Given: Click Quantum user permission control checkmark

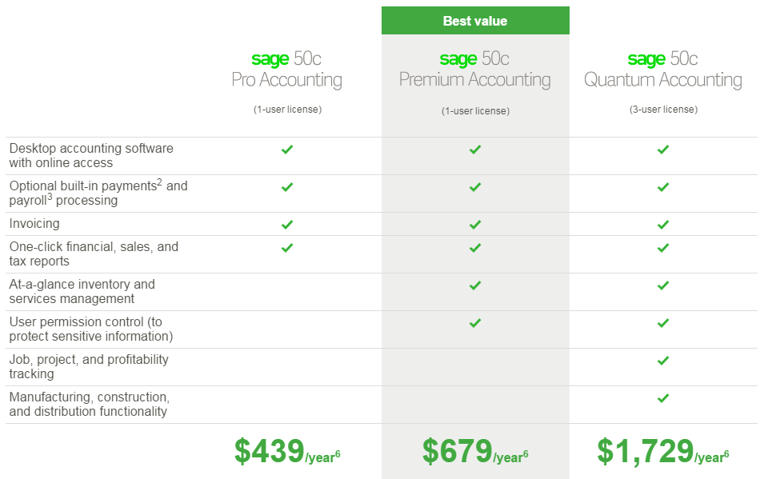Looking at the screenshot, I should [663, 323].
